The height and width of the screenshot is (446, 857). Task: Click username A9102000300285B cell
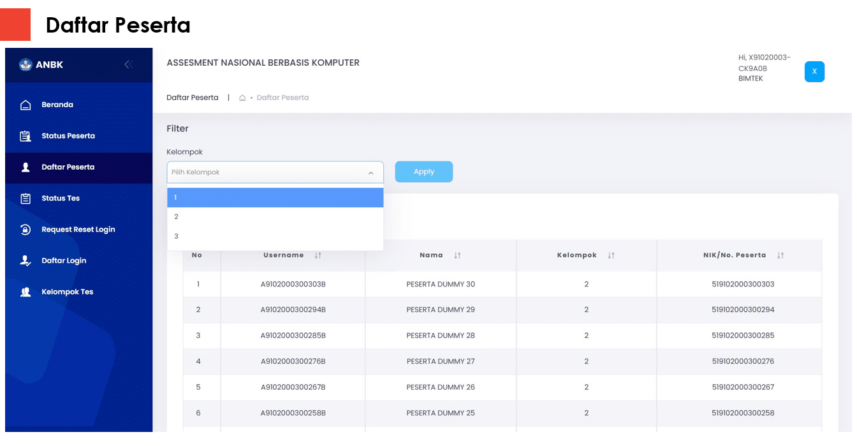pos(293,336)
